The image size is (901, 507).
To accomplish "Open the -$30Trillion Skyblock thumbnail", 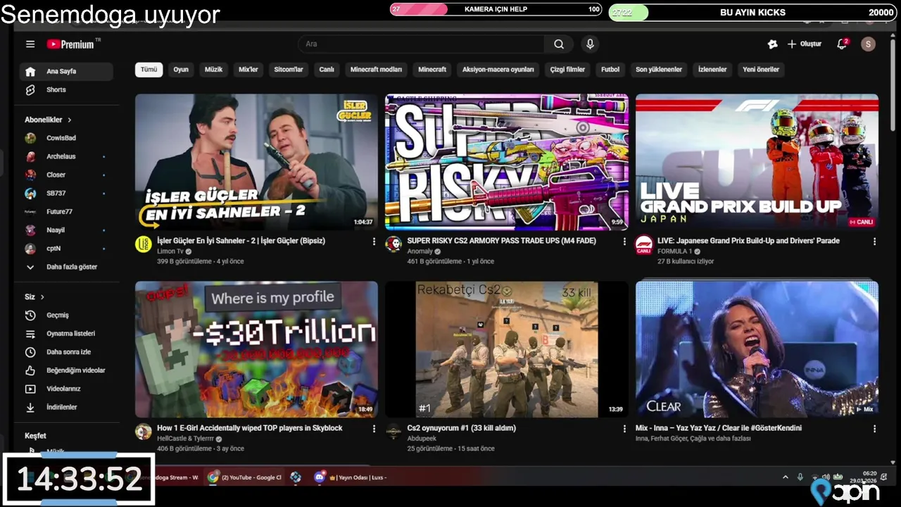I will (256, 349).
